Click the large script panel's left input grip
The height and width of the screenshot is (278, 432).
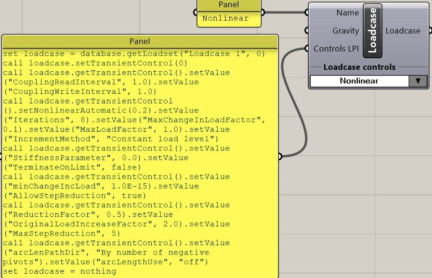tap(2, 156)
